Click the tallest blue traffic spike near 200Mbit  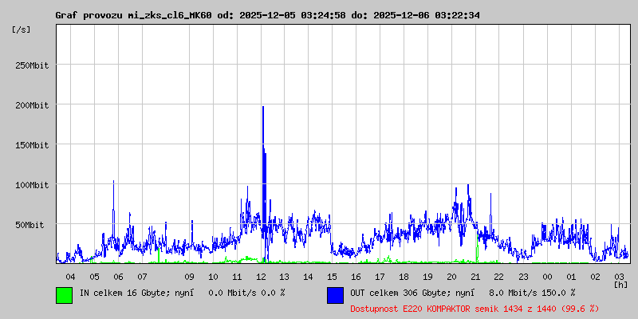coord(262,112)
